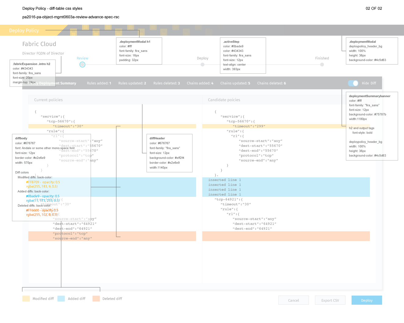
Task: Click the Deleted diff legend swatch
Action: (96, 299)
